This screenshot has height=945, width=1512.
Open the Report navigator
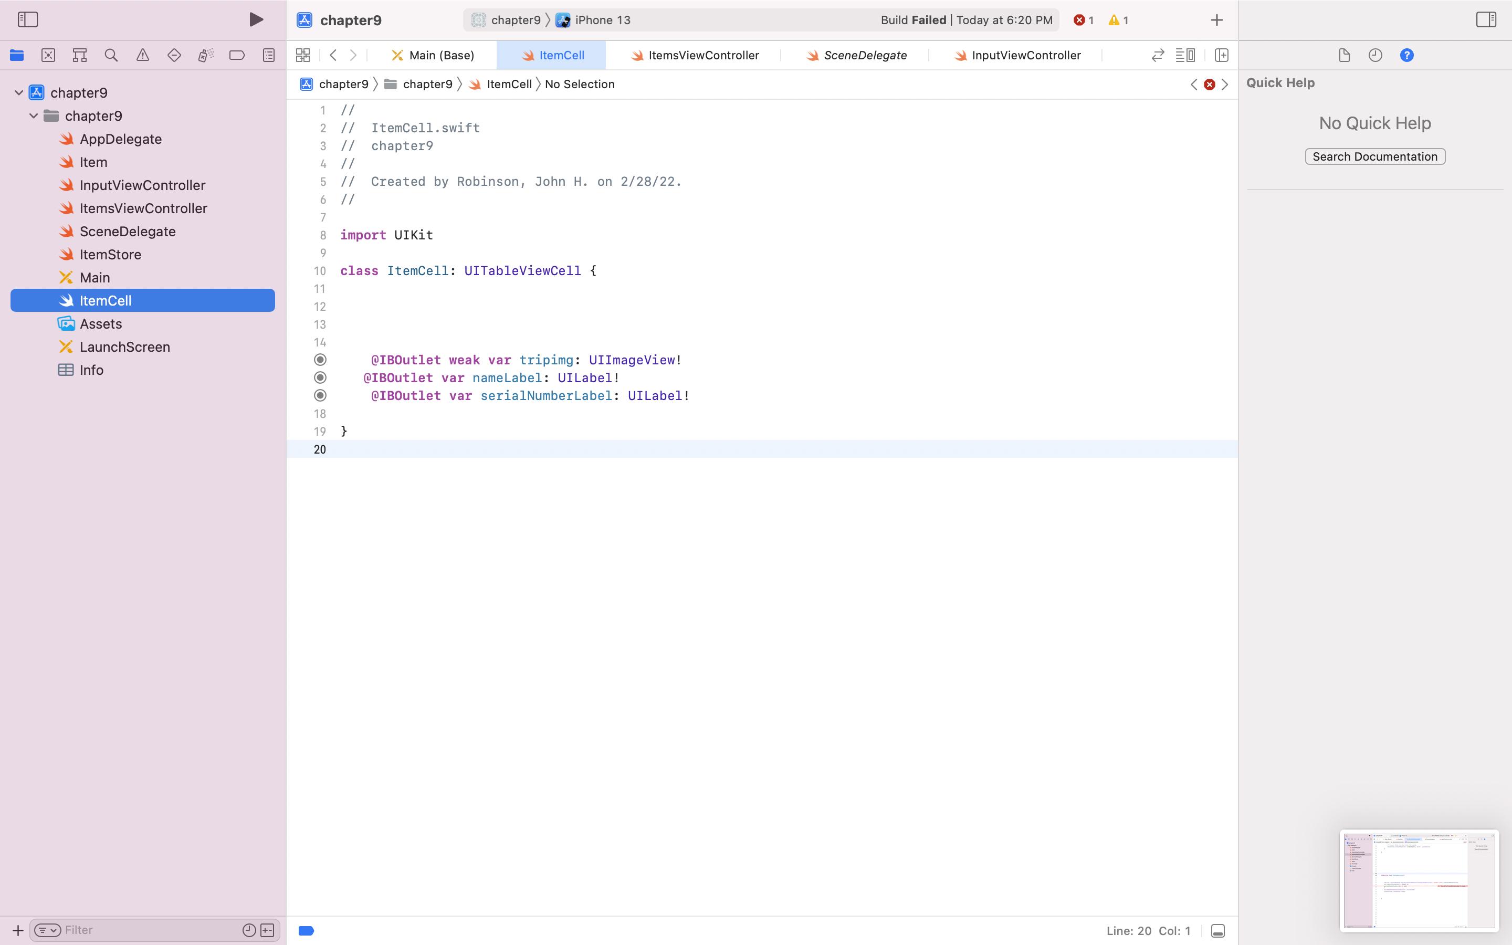[269, 56]
